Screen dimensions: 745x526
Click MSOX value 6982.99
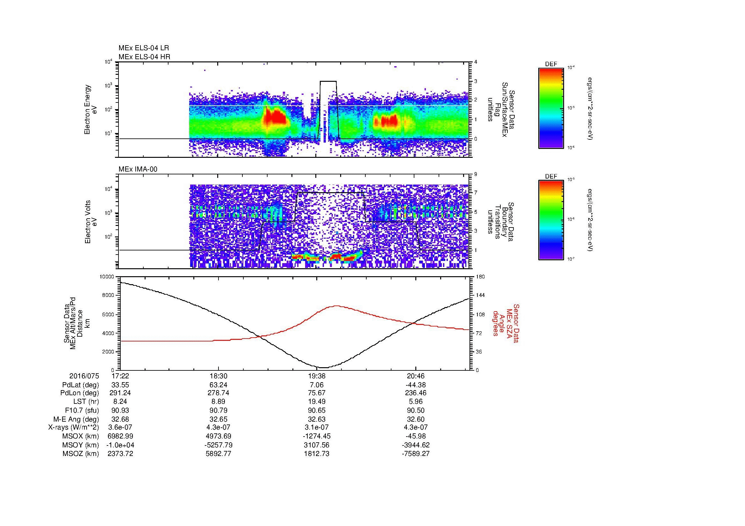pyautogui.click(x=120, y=436)
